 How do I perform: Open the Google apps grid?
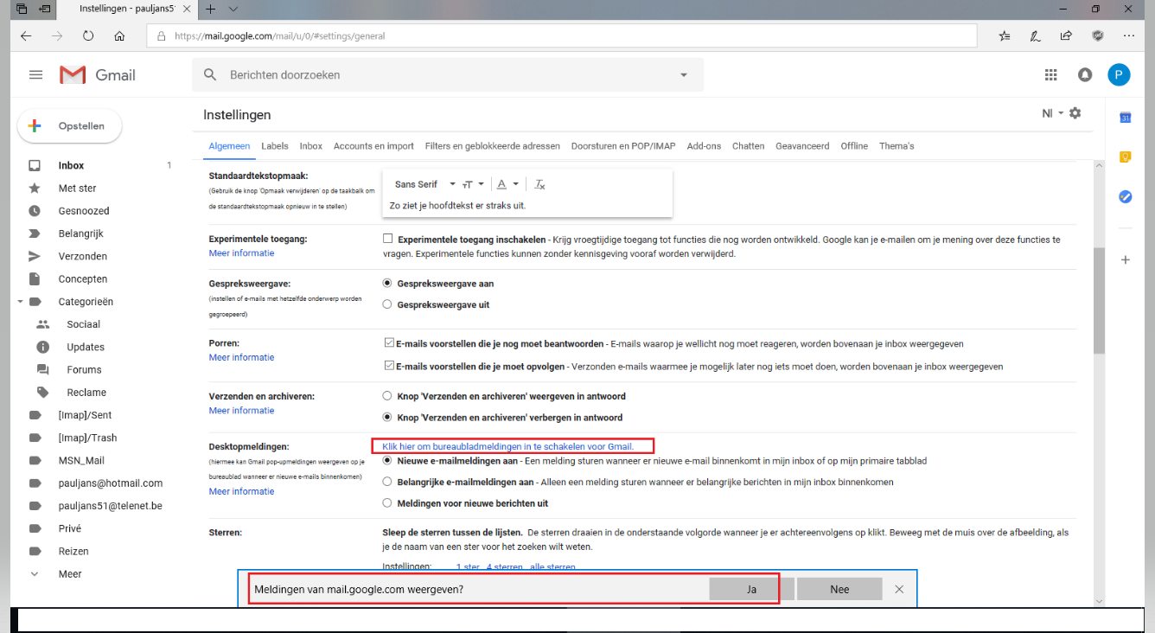1051,75
